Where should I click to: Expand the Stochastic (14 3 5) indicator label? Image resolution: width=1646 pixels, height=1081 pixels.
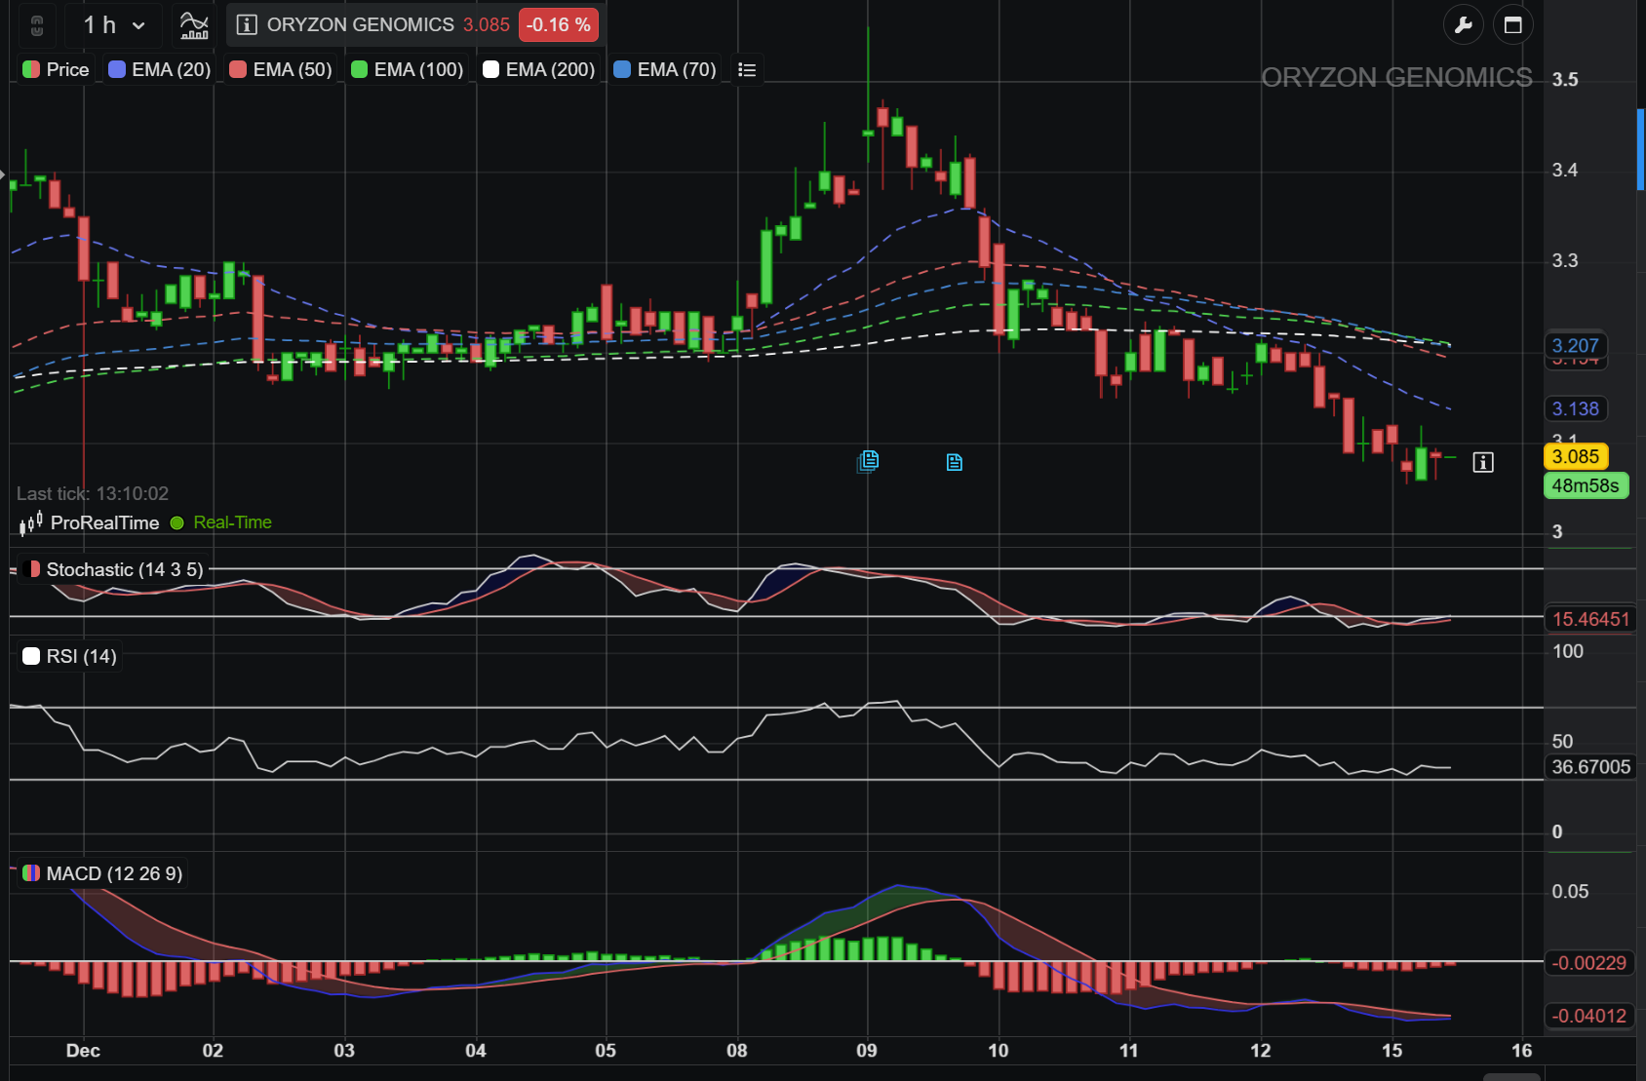click(x=114, y=569)
